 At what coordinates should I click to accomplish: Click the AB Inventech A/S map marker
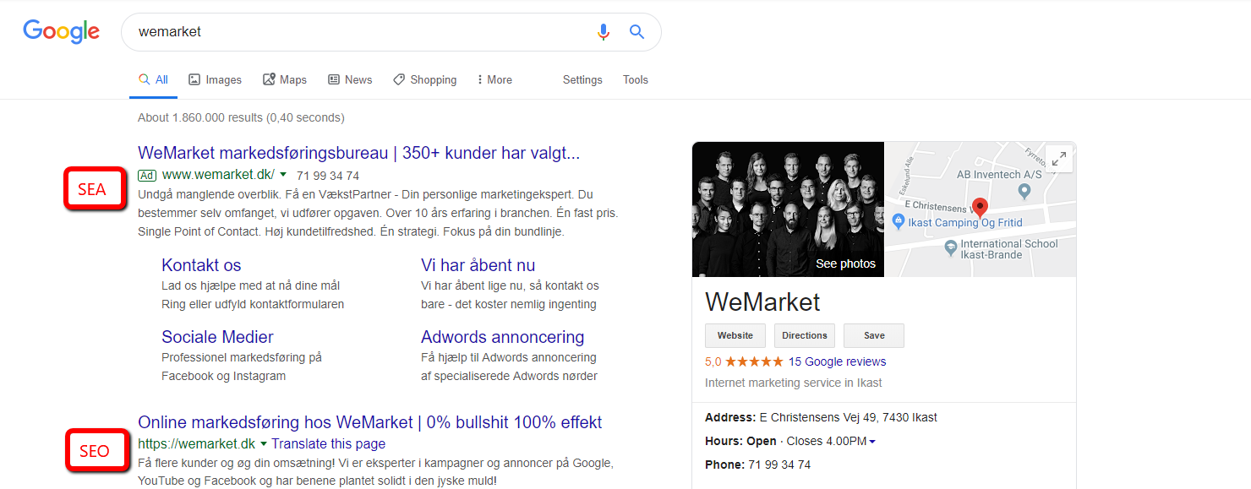tap(1024, 192)
